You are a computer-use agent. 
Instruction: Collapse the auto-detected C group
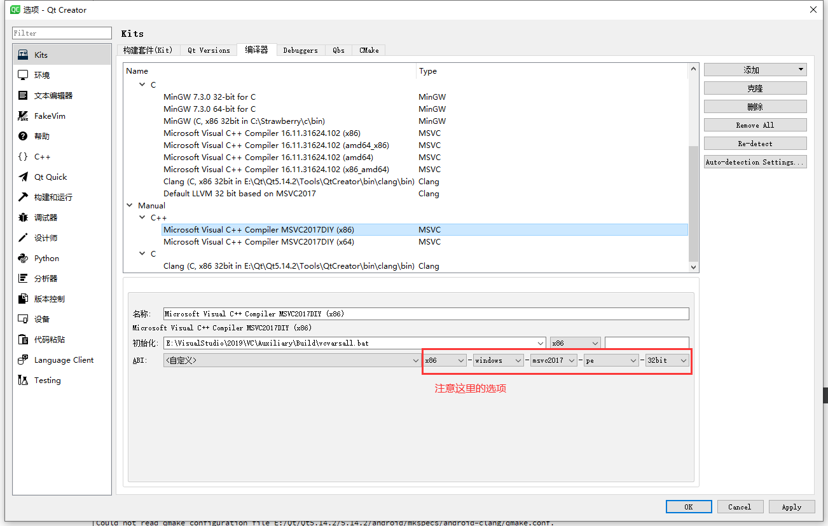pyautogui.click(x=142, y=84)
